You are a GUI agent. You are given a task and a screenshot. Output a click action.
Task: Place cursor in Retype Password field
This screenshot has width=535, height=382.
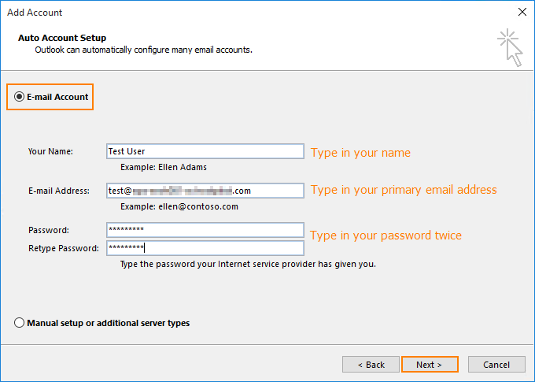tap(205, 248)
